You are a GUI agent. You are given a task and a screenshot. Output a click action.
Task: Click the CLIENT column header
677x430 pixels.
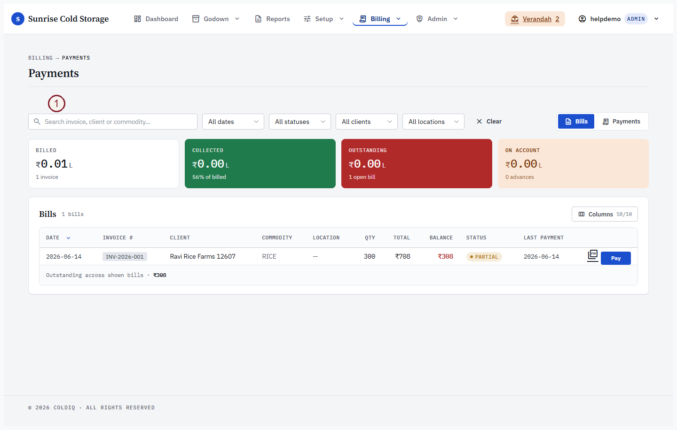(x=180, y=238)
